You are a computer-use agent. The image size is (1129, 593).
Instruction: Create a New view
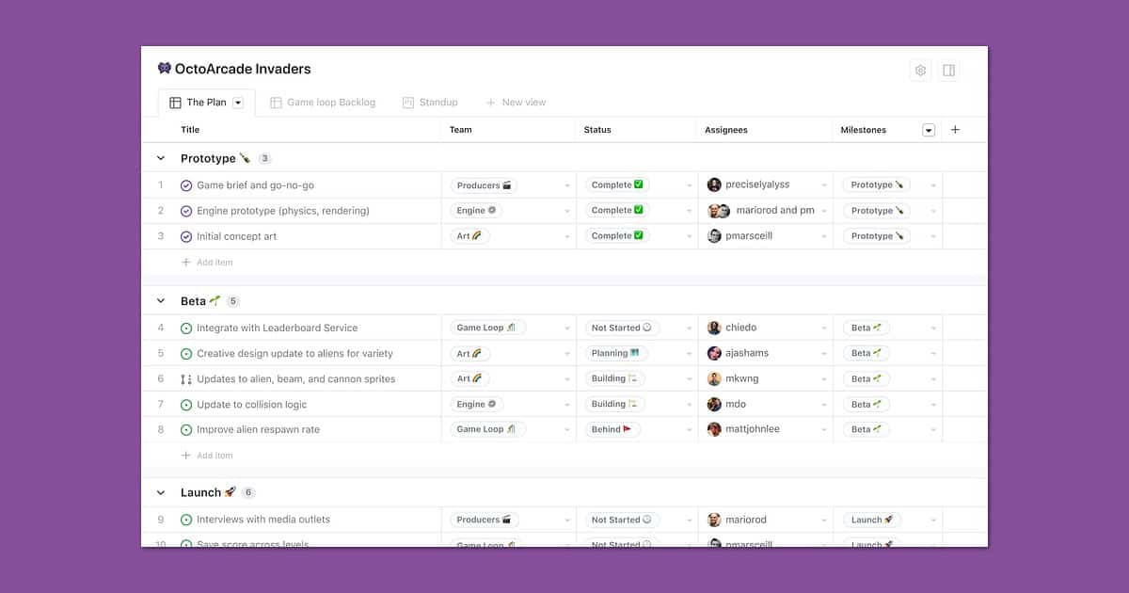[x=516, y=103]
